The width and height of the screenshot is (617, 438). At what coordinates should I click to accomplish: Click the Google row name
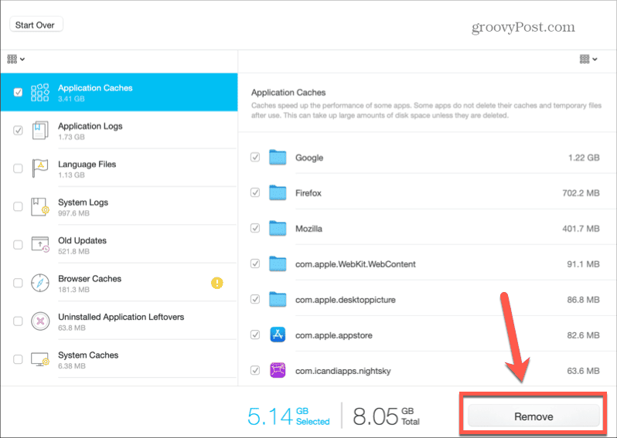[x=309, y=158]
